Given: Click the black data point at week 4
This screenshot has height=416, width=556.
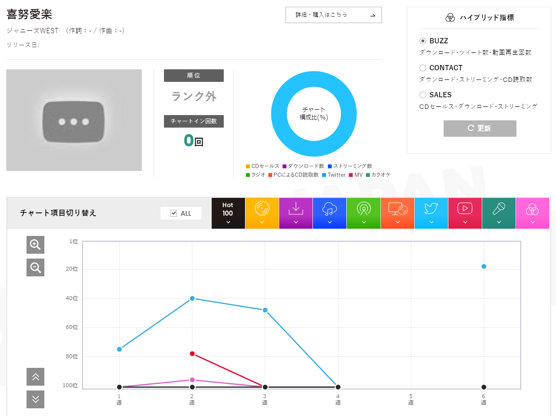Looking at the screenshot, I should click(x=338, y=387).
